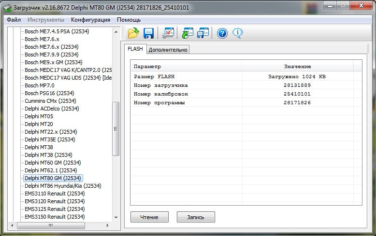The width and height of the screenshot is (376, 236).
Task: Open the Конфигурация menu
Action: click(90, 20)
